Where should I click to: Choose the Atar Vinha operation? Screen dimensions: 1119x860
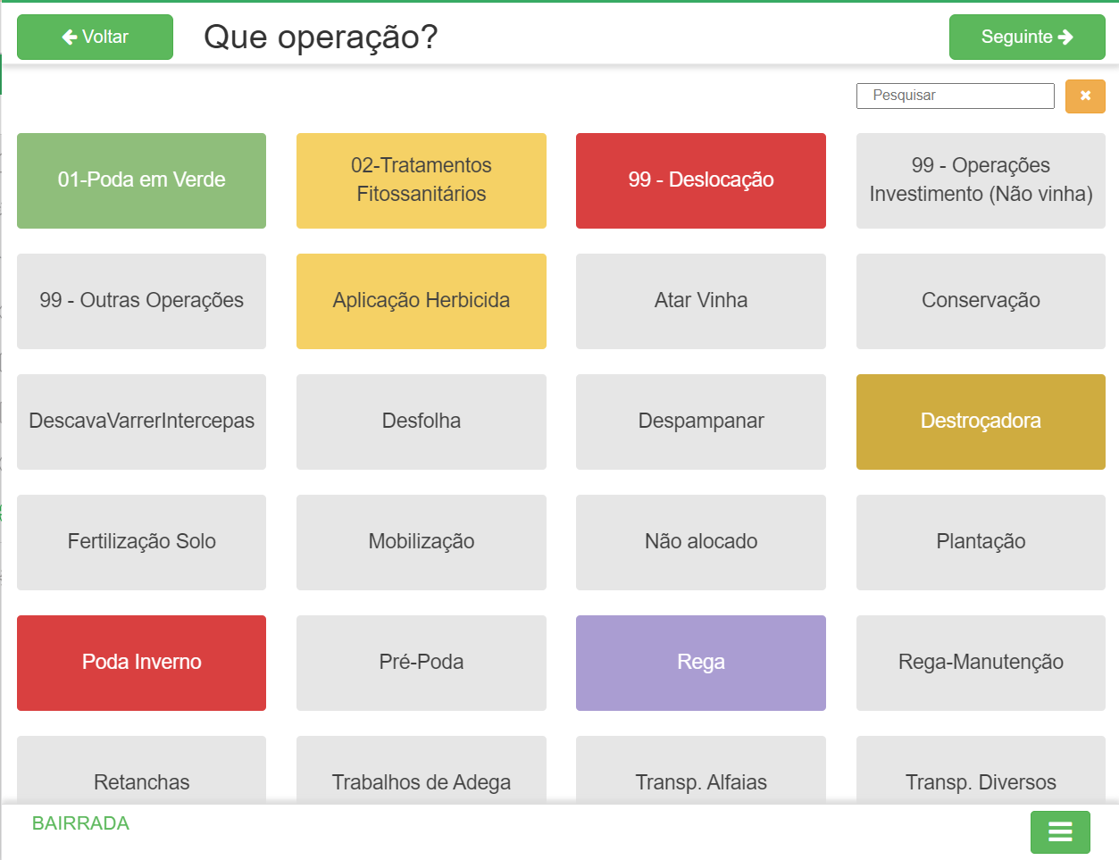(x=700, y=301)
